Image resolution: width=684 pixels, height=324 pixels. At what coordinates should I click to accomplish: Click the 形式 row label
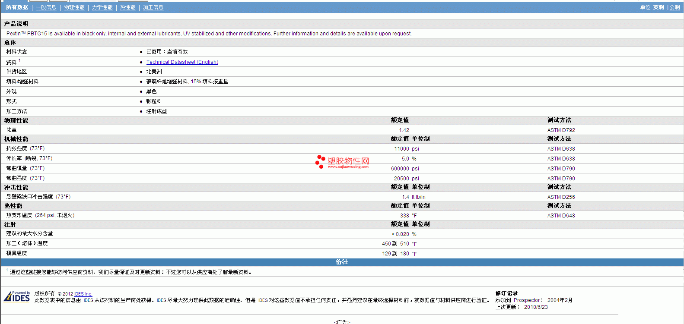click(11, 101)
